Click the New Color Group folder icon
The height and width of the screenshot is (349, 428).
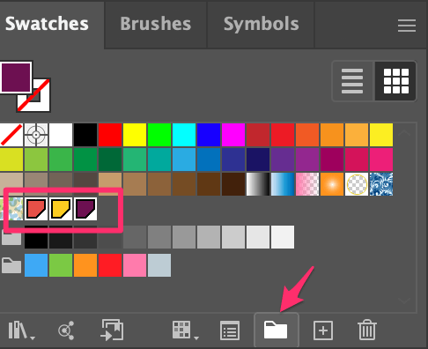point(276,330)
